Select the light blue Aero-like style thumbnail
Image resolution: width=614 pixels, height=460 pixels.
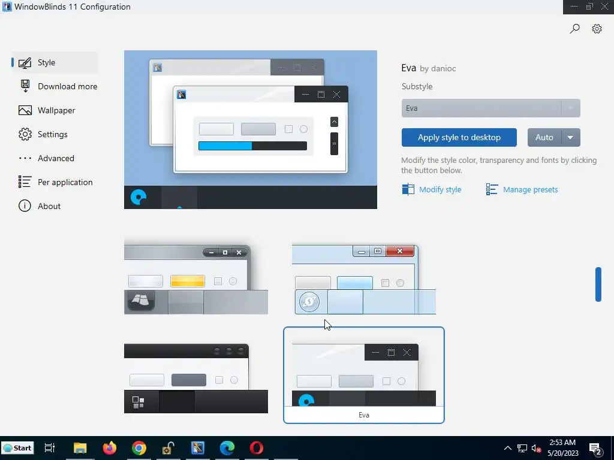(x=364, y=279)
